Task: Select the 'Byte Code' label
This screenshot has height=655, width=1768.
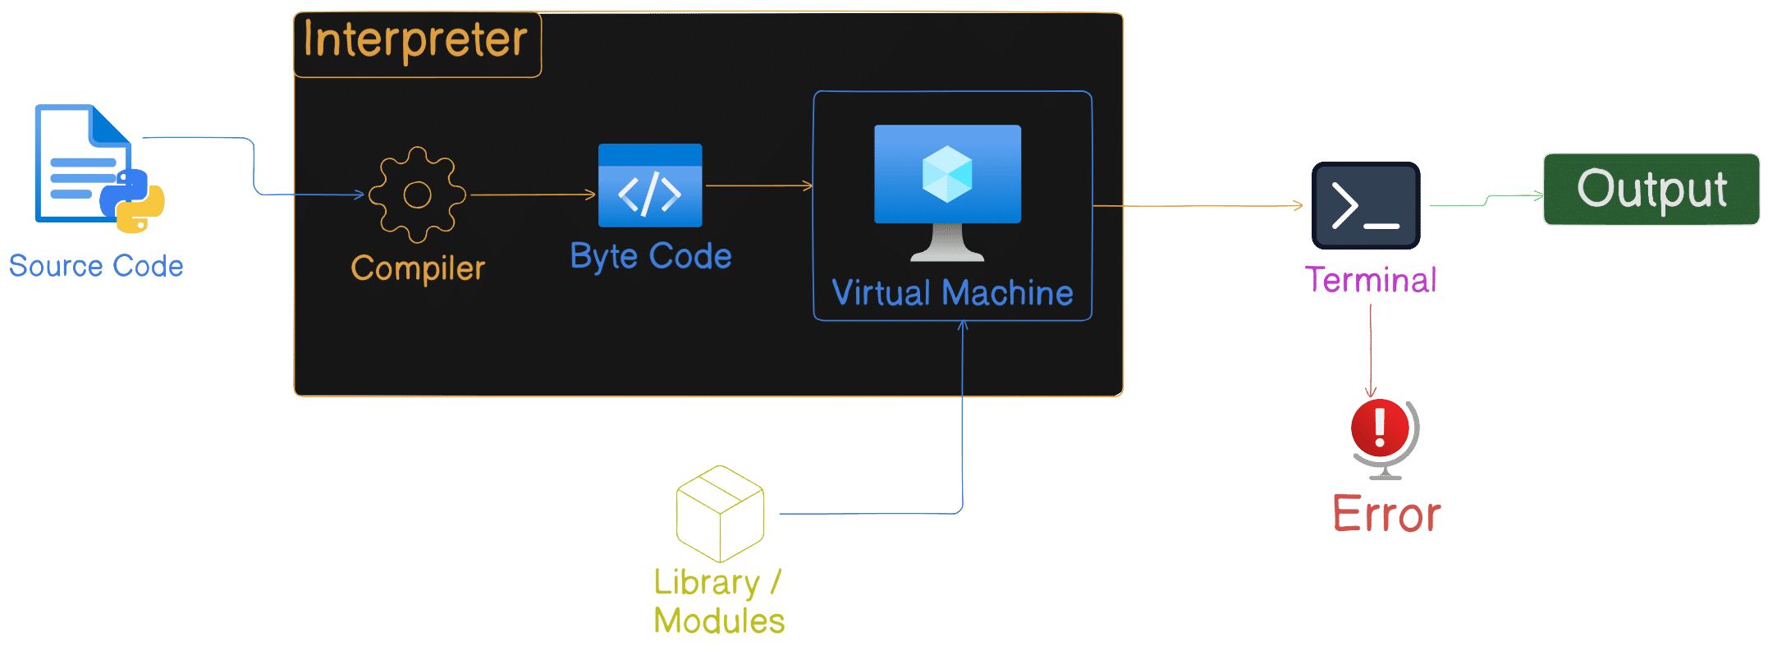Action: (651, 256)
